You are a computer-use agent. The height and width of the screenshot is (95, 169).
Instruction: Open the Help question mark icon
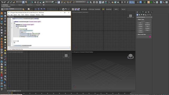(2, 89)
